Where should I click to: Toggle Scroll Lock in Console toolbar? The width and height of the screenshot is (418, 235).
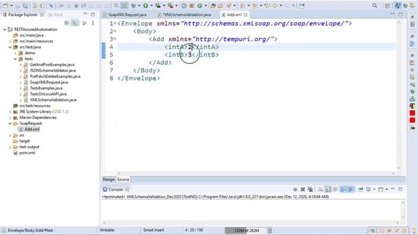tap(328, 189)
